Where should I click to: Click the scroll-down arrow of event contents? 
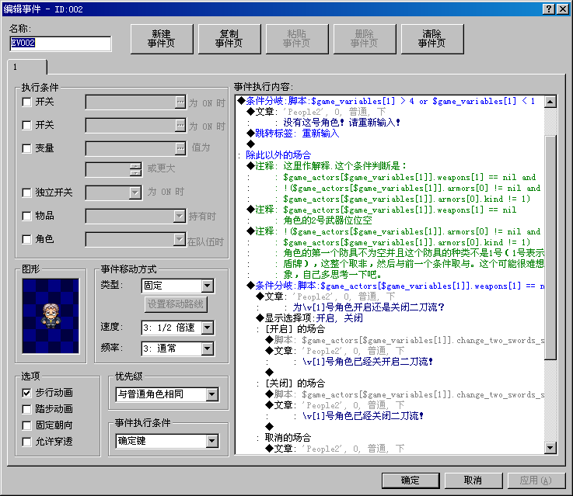click(x=550, y=448)
